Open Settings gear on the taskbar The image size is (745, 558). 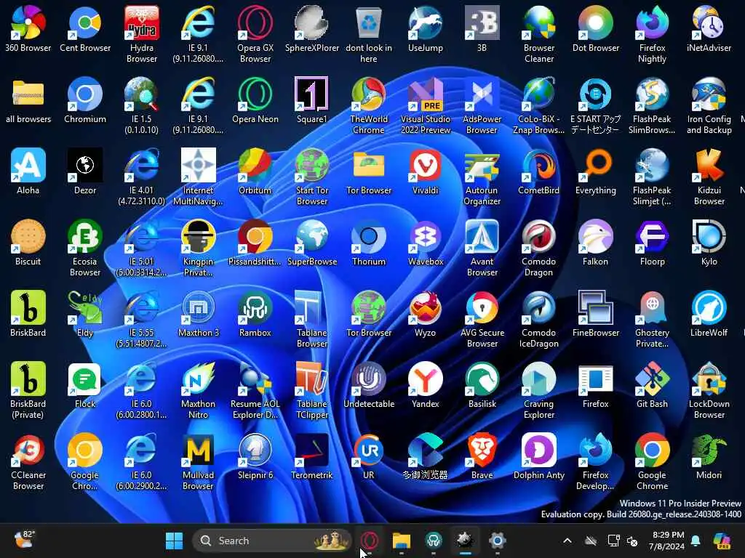pos(497,541)
